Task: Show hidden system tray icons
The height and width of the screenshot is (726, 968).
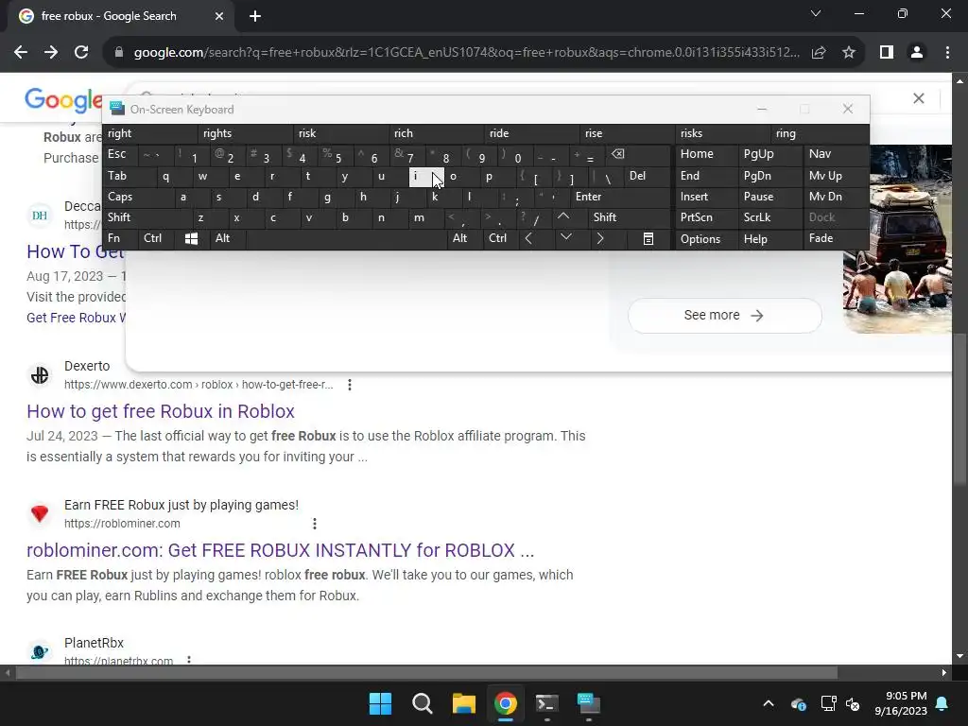Action: pos(769,703)
